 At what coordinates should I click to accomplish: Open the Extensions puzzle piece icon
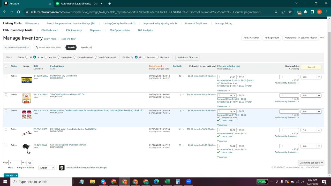(x=306, y=12)
